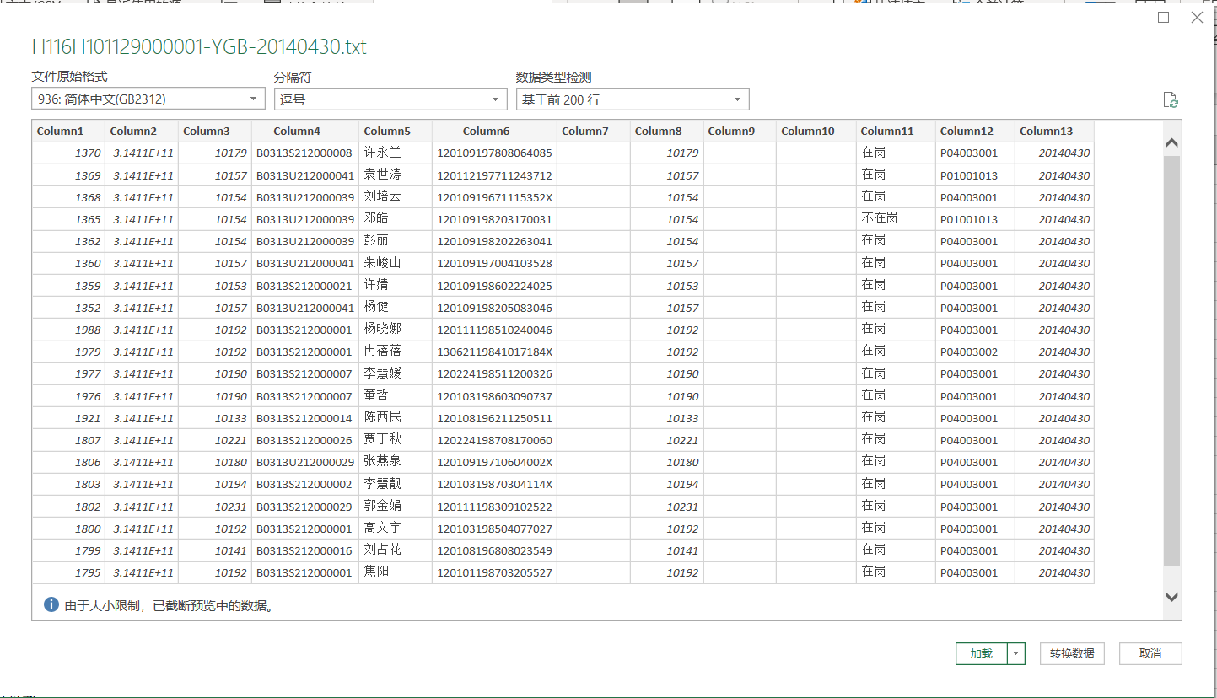The width and height of the screenshot is (1217, 698).
Task: Click the cell containing 刘培云
Action: [396, 197]
